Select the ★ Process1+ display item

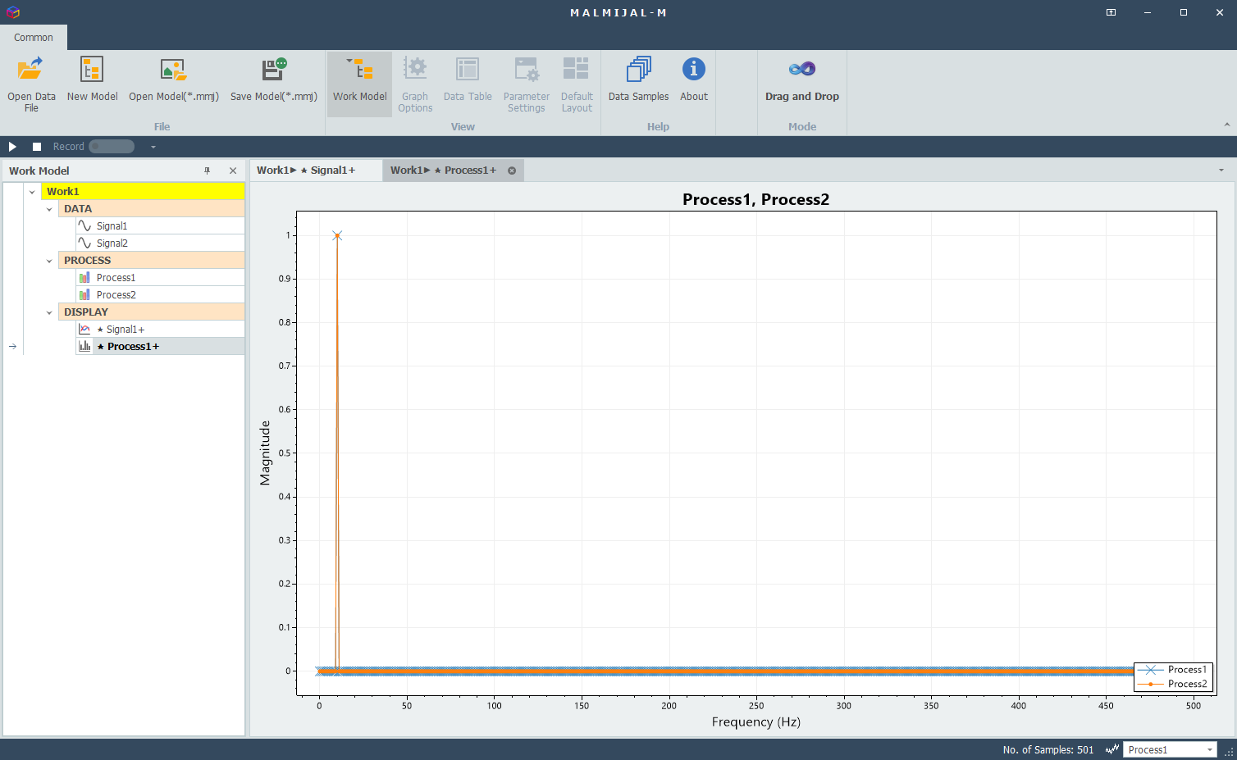click(160, 347)
